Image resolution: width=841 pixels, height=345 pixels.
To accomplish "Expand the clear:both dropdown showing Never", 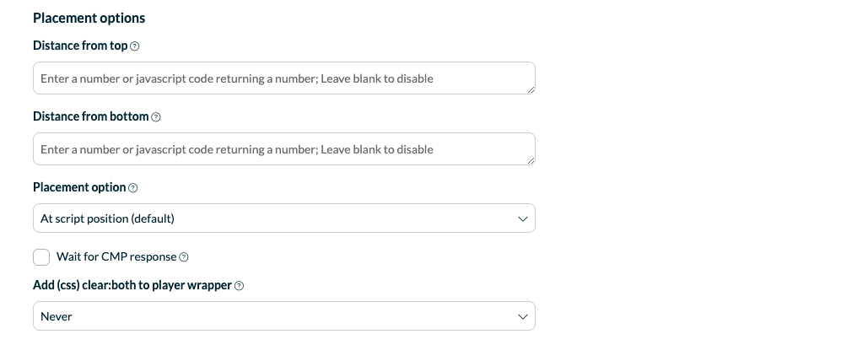I will 284,316.
